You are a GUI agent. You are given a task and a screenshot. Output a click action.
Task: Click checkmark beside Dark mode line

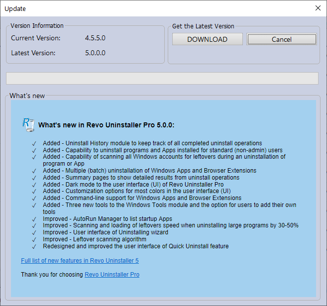pos(34,185)
